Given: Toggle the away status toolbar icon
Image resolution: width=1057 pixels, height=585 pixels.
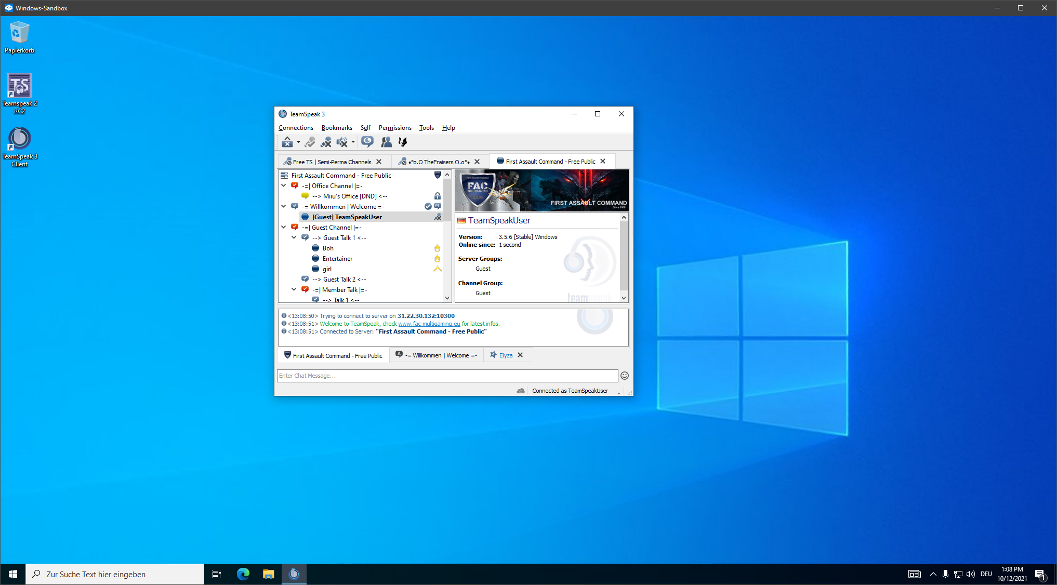Looking at the screenshot, I should tap(310, 142).
